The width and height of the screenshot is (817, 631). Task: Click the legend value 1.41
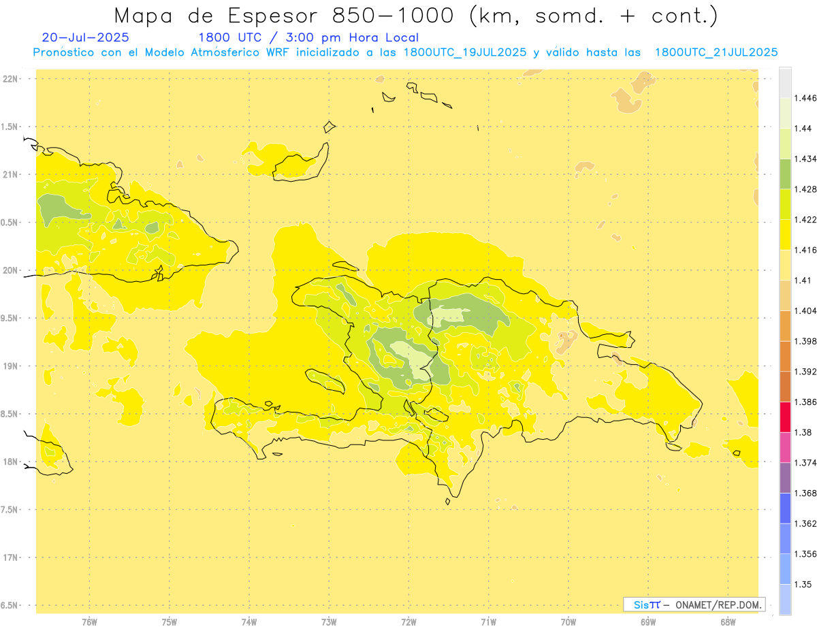803,280
